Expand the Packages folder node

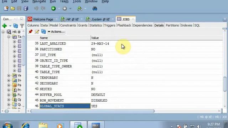[x=9, y=85]
